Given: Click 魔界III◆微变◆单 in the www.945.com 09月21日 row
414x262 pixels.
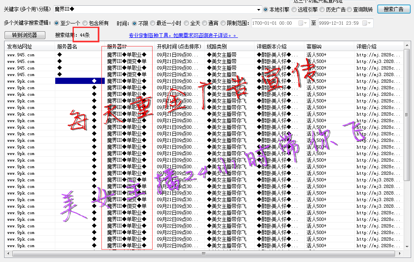Looking at the screenshot, I should 127,61.
